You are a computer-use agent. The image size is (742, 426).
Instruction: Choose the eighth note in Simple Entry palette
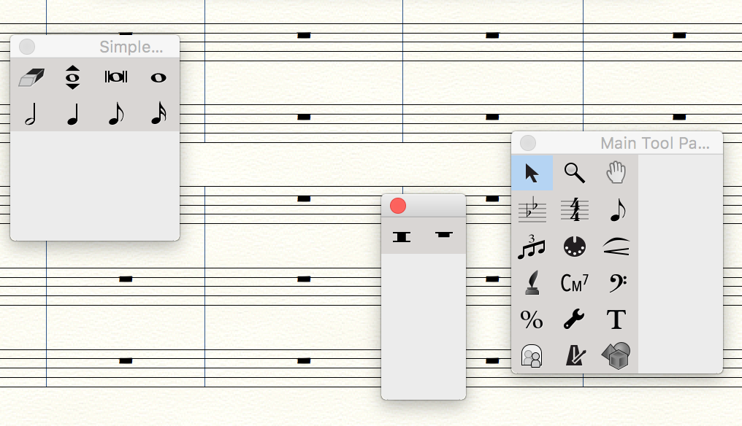[x=115, y=115]
